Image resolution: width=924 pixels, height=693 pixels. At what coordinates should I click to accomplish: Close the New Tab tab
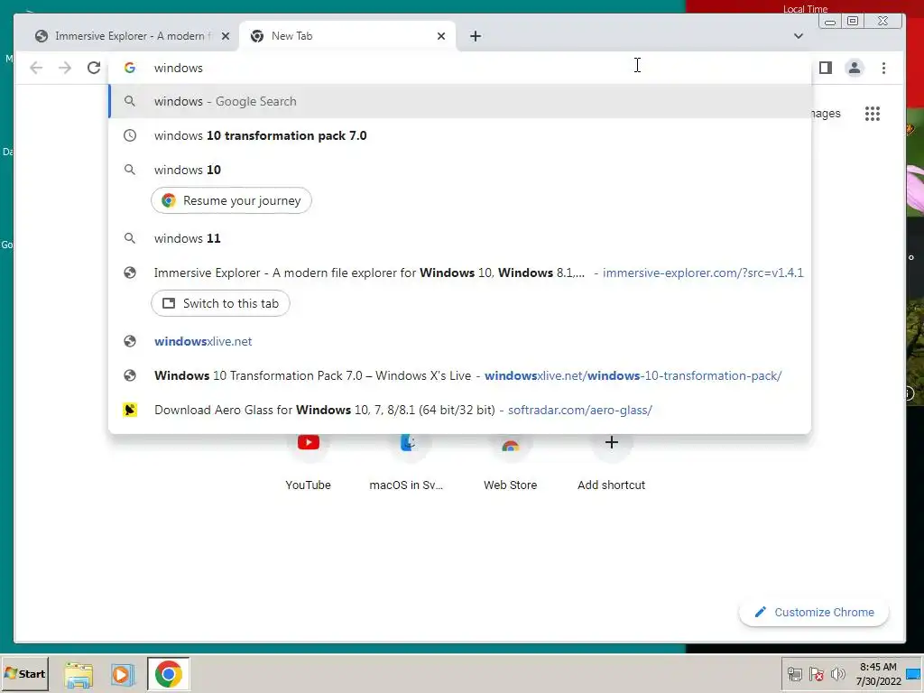coord(440,36)
